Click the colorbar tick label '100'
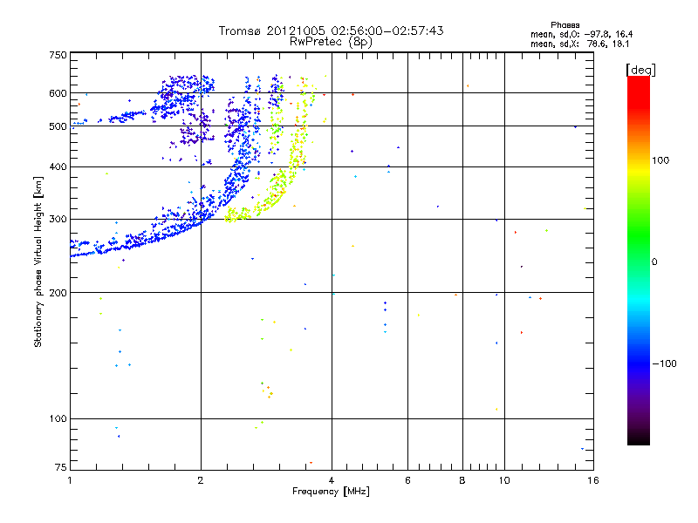 coord(660,160)
